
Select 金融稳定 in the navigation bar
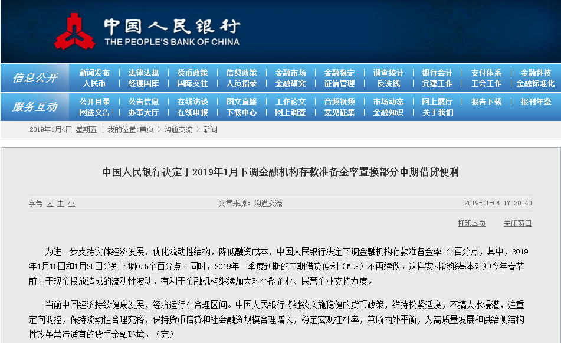339,73
